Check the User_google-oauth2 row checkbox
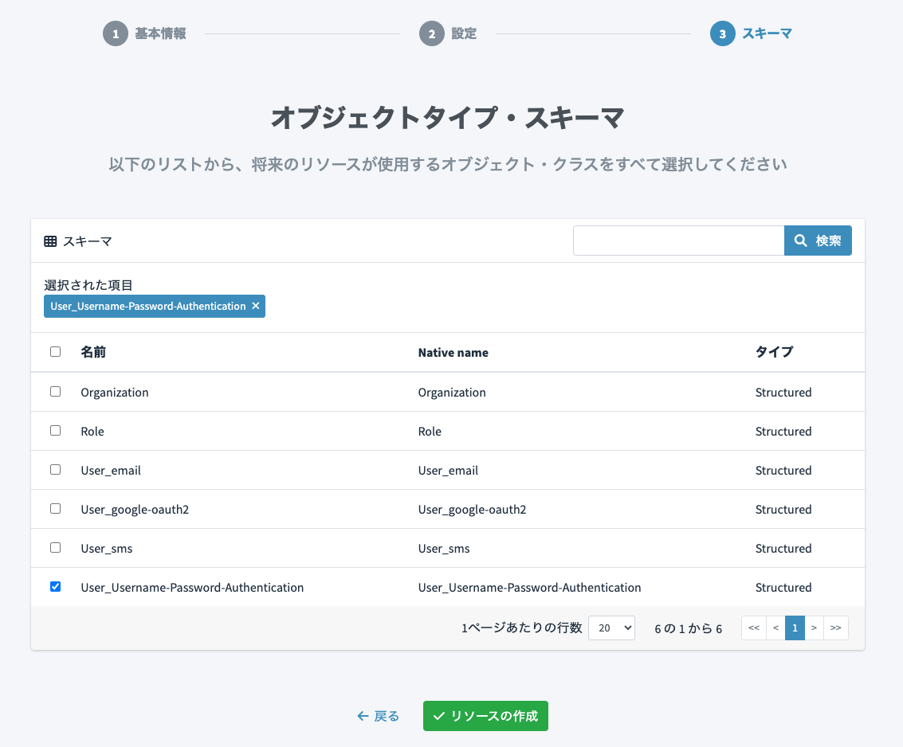The image size is (903, 747). [x=55, y=509]
